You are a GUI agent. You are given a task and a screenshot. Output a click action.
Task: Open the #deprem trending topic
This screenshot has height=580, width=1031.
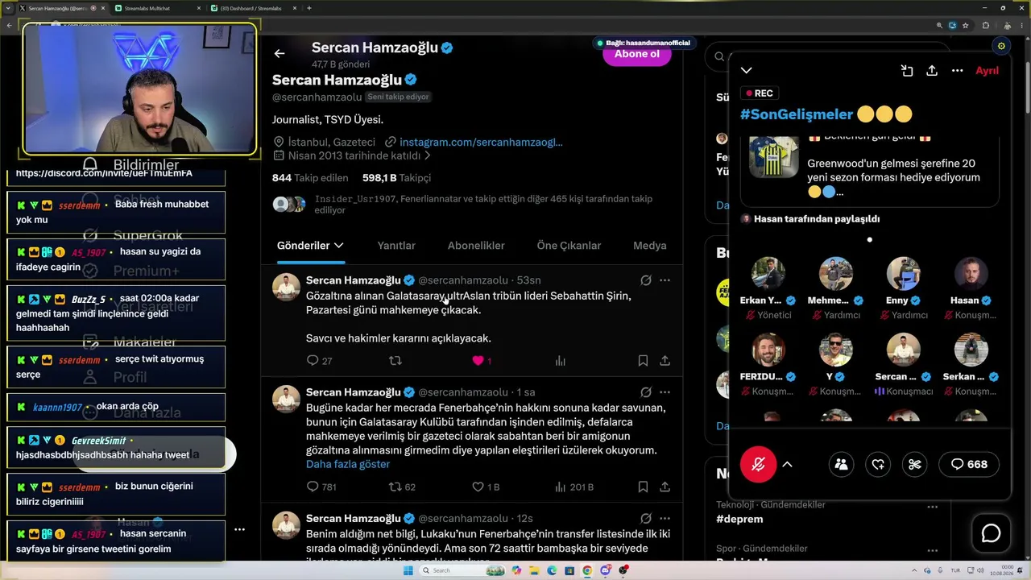[x=739, y=519]
